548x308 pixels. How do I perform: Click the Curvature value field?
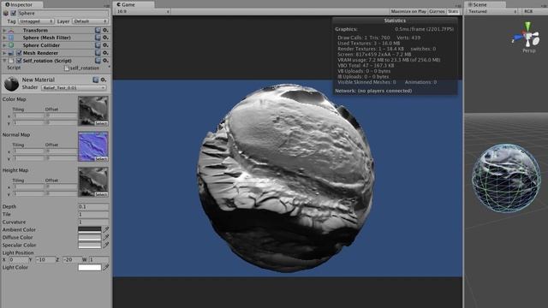click(93, 222)
